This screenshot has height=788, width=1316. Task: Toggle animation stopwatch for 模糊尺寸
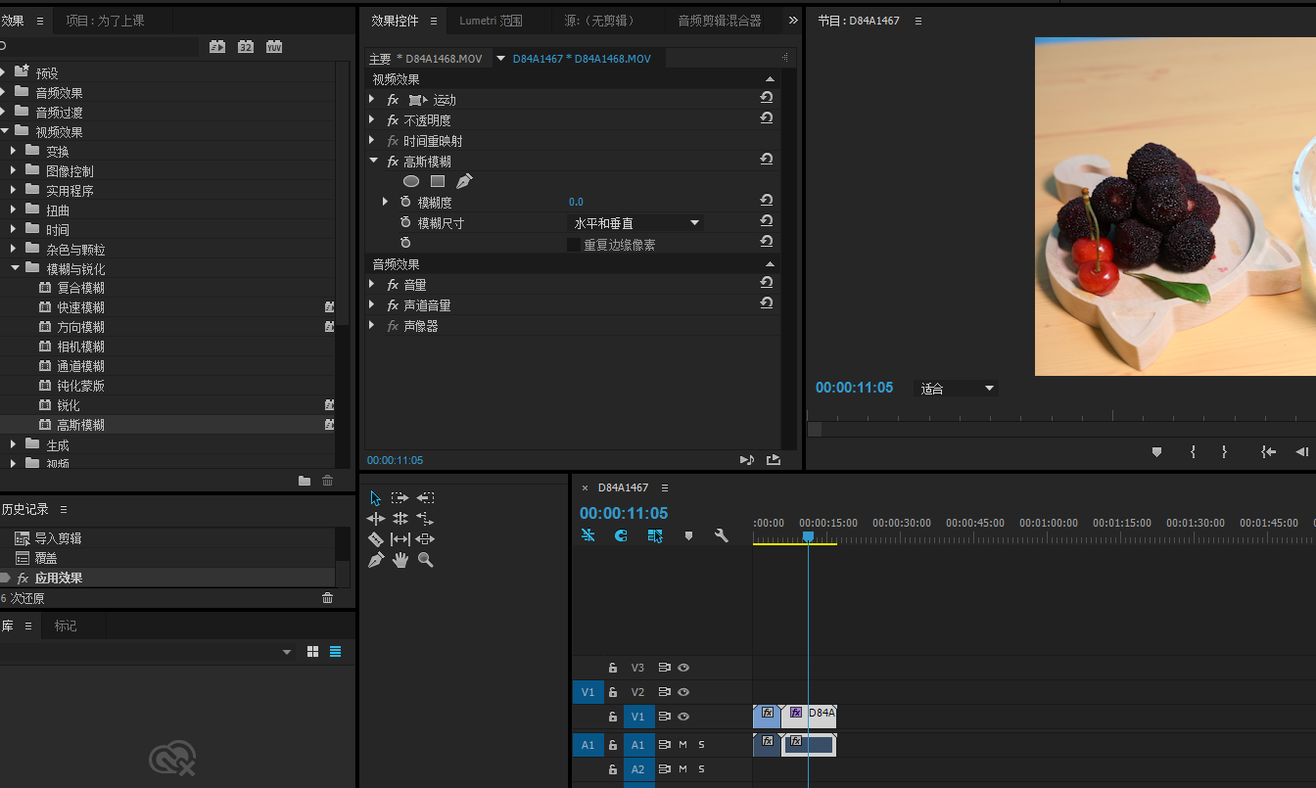click(x=405, y=222)
